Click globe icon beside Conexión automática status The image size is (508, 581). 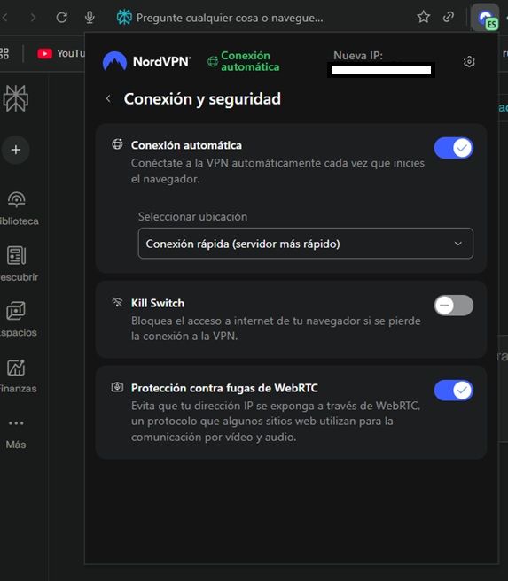coord(213,61)
